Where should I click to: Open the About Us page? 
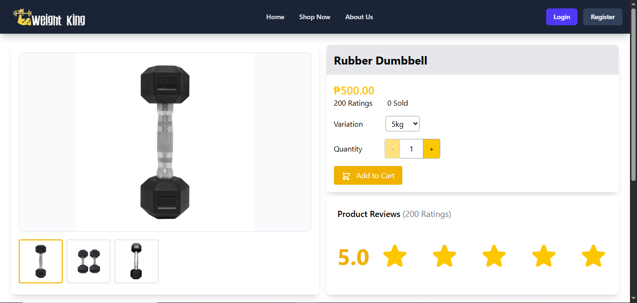click(359, 17)
